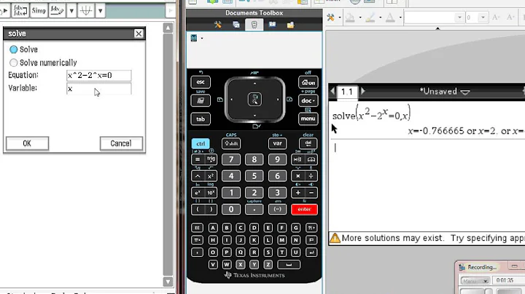
Task: Minimize the Recording window
Action: [515, 266]
